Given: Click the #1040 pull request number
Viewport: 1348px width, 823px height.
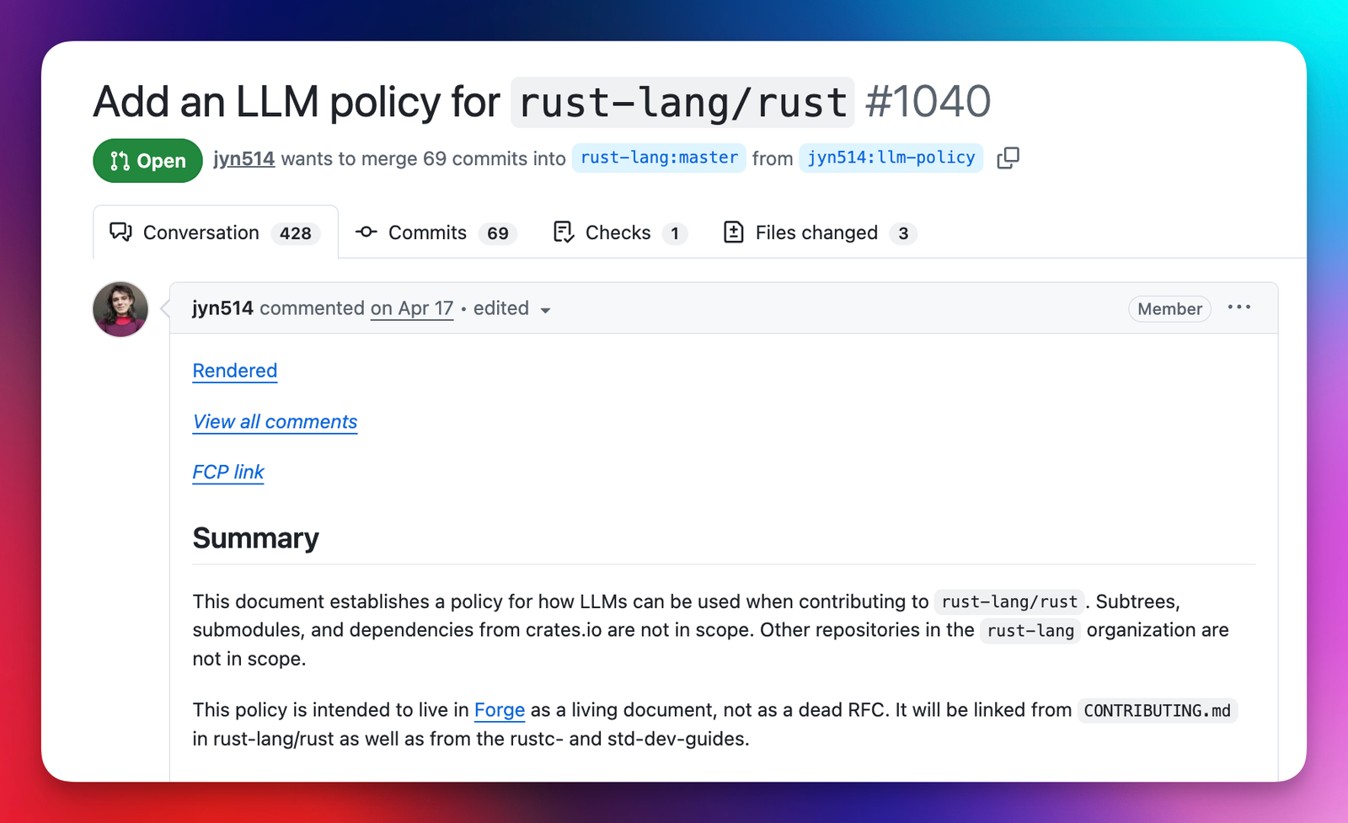Looking at the screenshot, I should pyautogui.click(x=928, y=102).
